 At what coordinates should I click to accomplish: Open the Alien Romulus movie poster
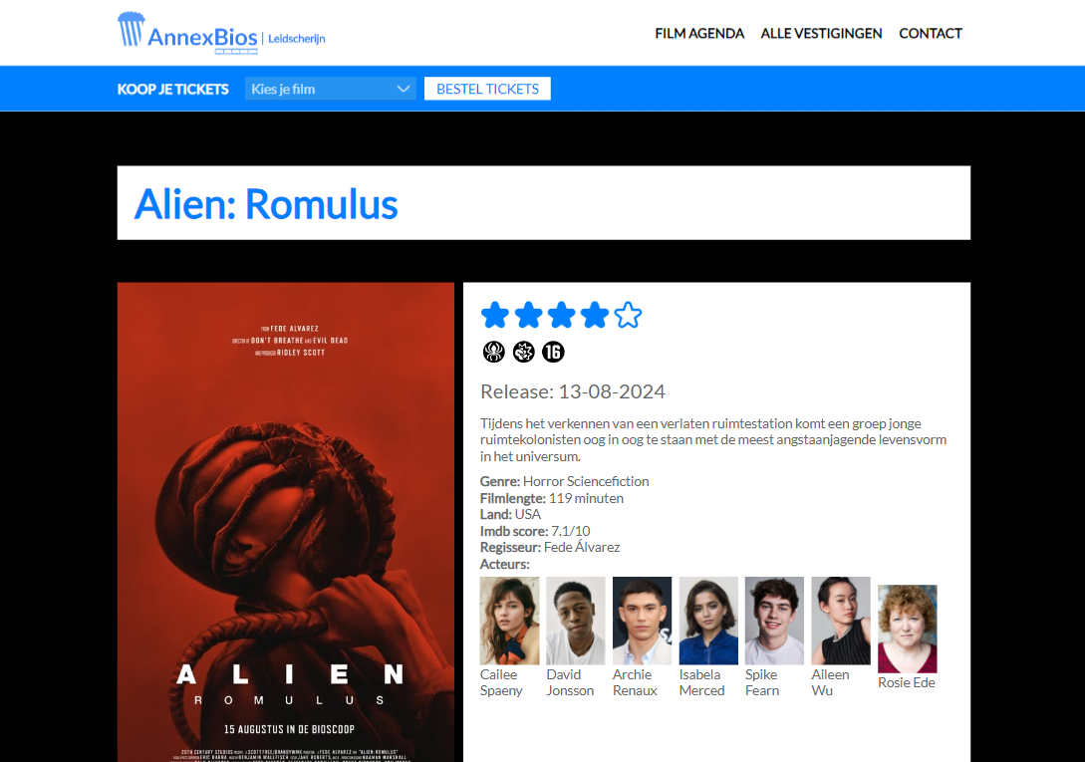[286, 522]
